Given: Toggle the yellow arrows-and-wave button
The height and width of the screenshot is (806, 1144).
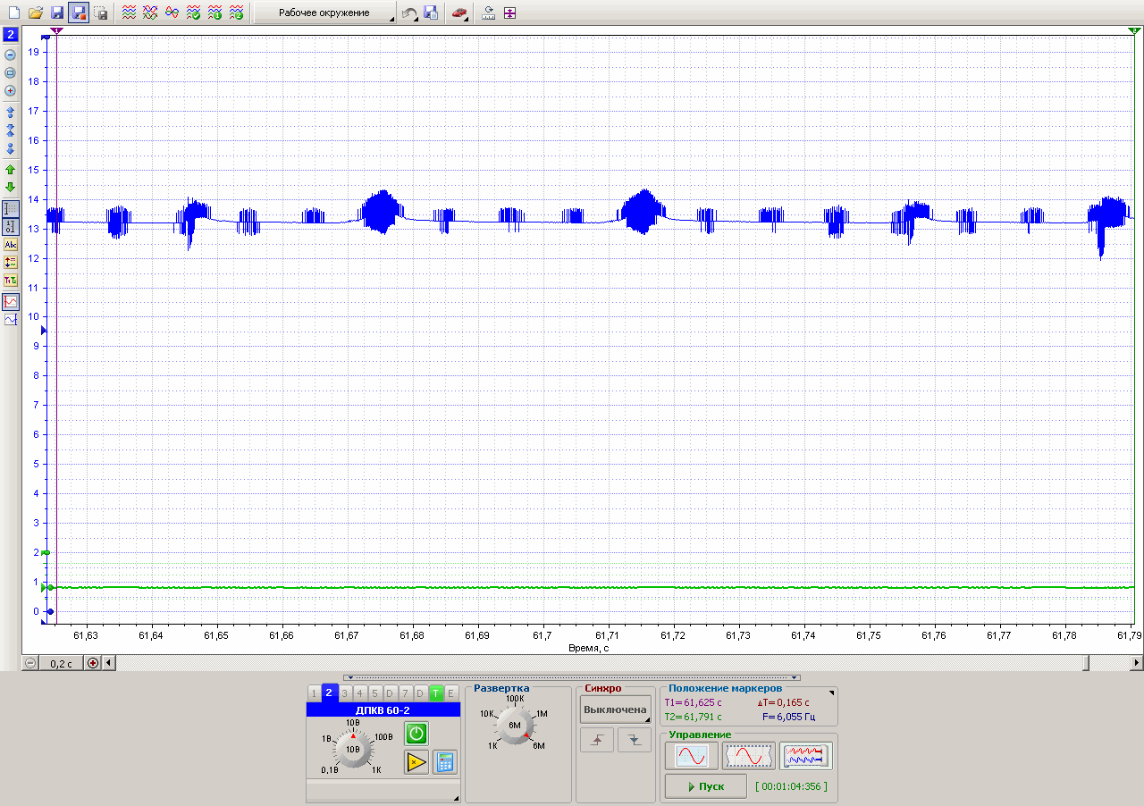Looking at the screenshot, I should click(11, 262).
